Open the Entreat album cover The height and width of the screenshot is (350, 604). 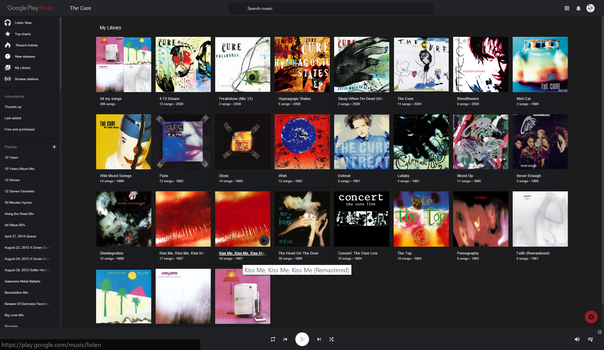(362, 142)
